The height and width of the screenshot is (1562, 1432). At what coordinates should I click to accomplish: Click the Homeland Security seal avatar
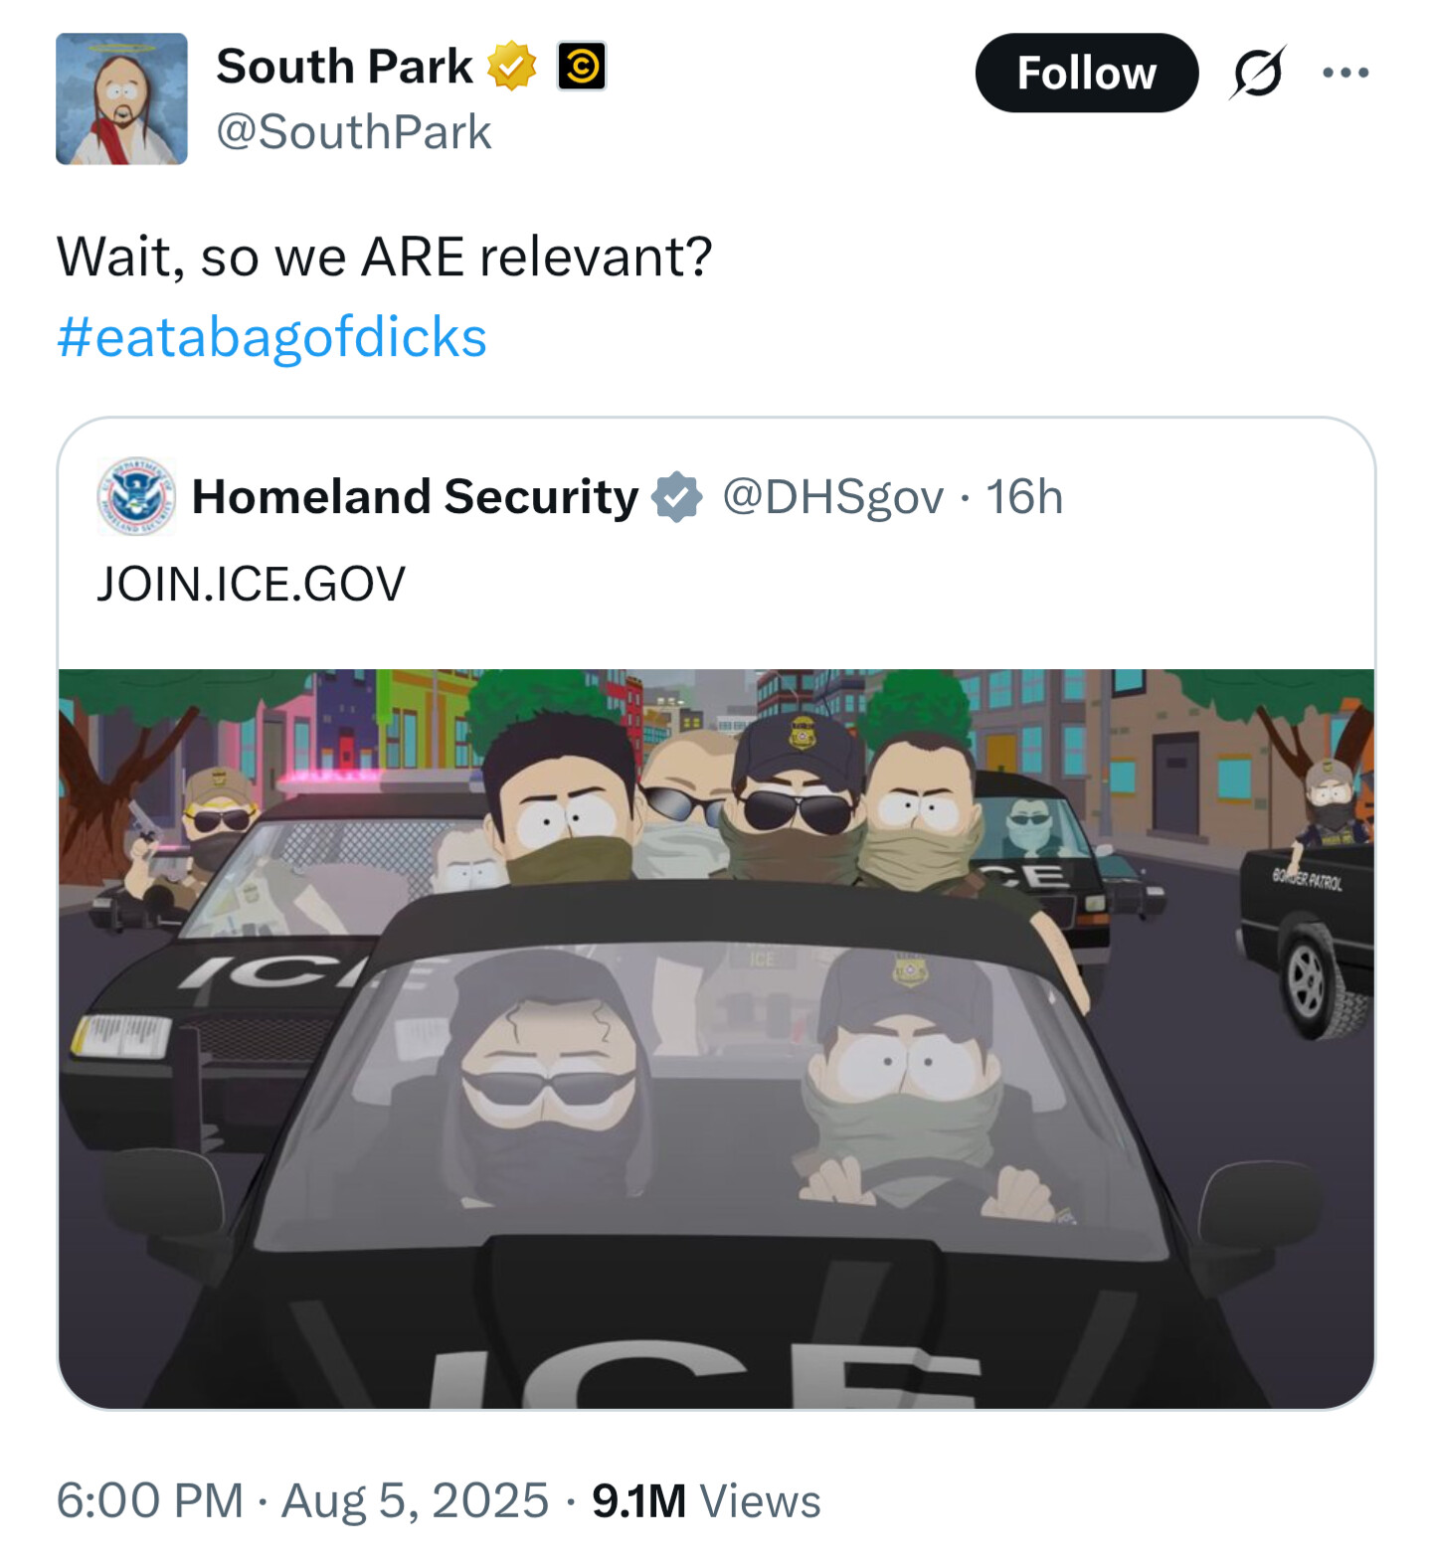136,496
